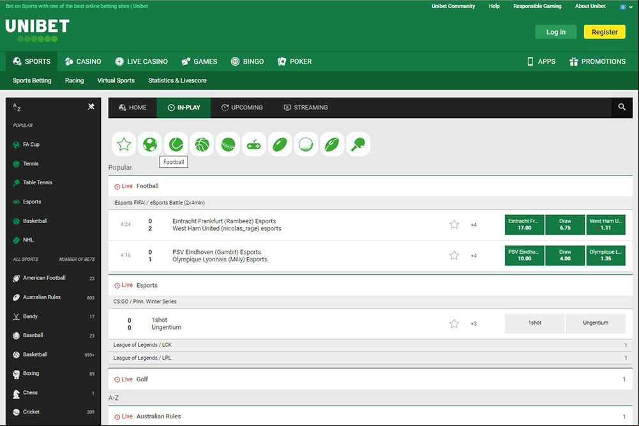Favourite the Eintracht Frankfurt vs West Ham match
The image size is (639, 426).
tap(454, 224)
